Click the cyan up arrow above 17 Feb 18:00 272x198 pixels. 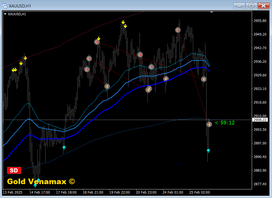click(64, 147)
